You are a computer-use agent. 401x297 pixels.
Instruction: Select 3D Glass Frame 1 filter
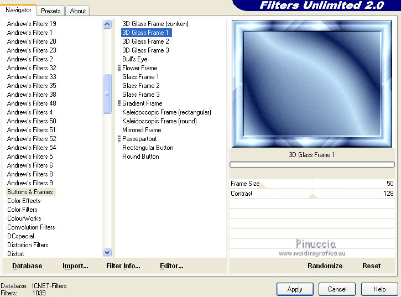coord(145,33)
